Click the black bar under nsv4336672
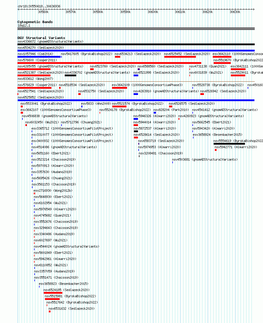This screenshot has height=323, width=263. 136,44
